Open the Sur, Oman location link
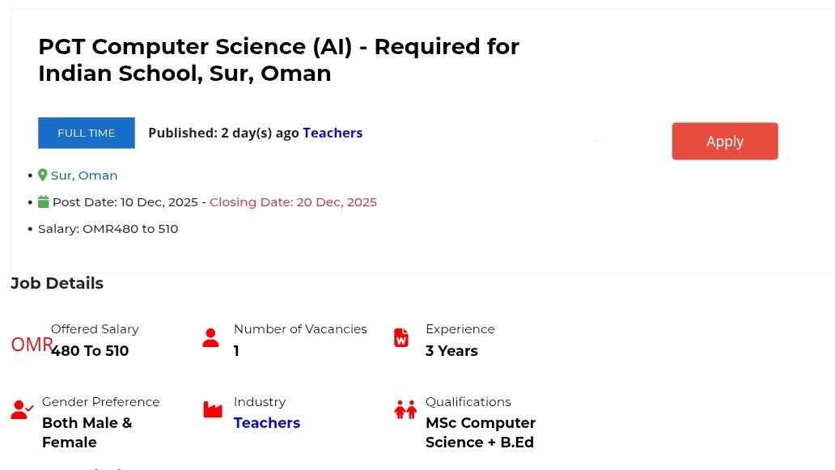835x470 pixels. [x=84, y=176]
